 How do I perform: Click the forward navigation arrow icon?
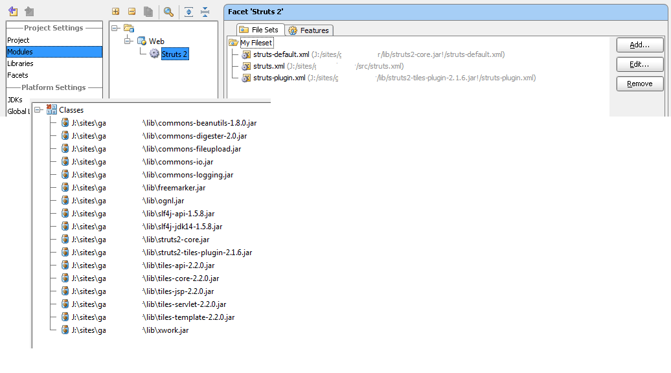pyautogui.click(x=29, y=12)
